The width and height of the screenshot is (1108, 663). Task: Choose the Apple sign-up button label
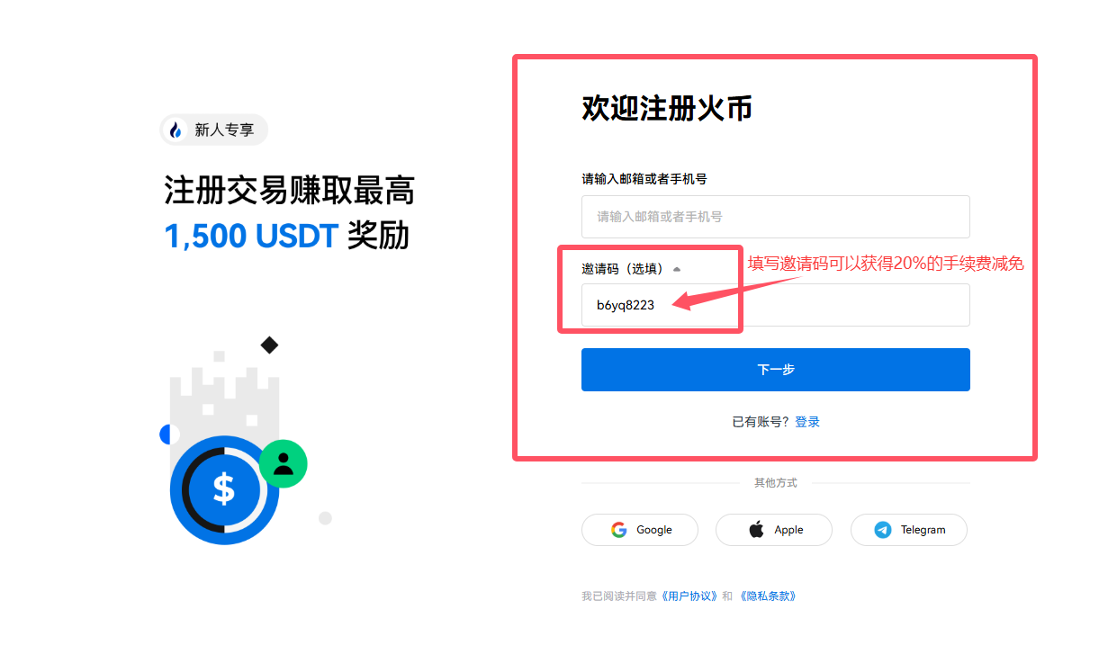(788, 530)
